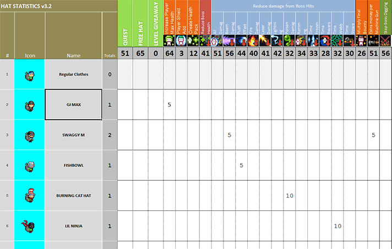Click the '10' Poison value for BURNING CAT HAT

(289, 196)
